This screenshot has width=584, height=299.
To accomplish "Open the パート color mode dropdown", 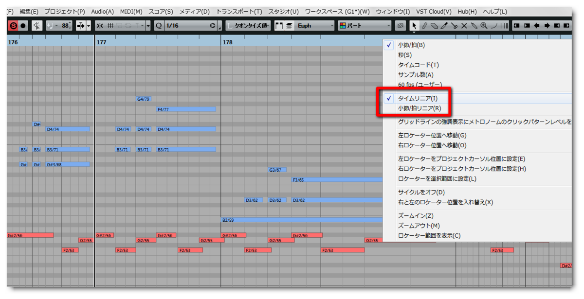I will [x=364, y=26].
